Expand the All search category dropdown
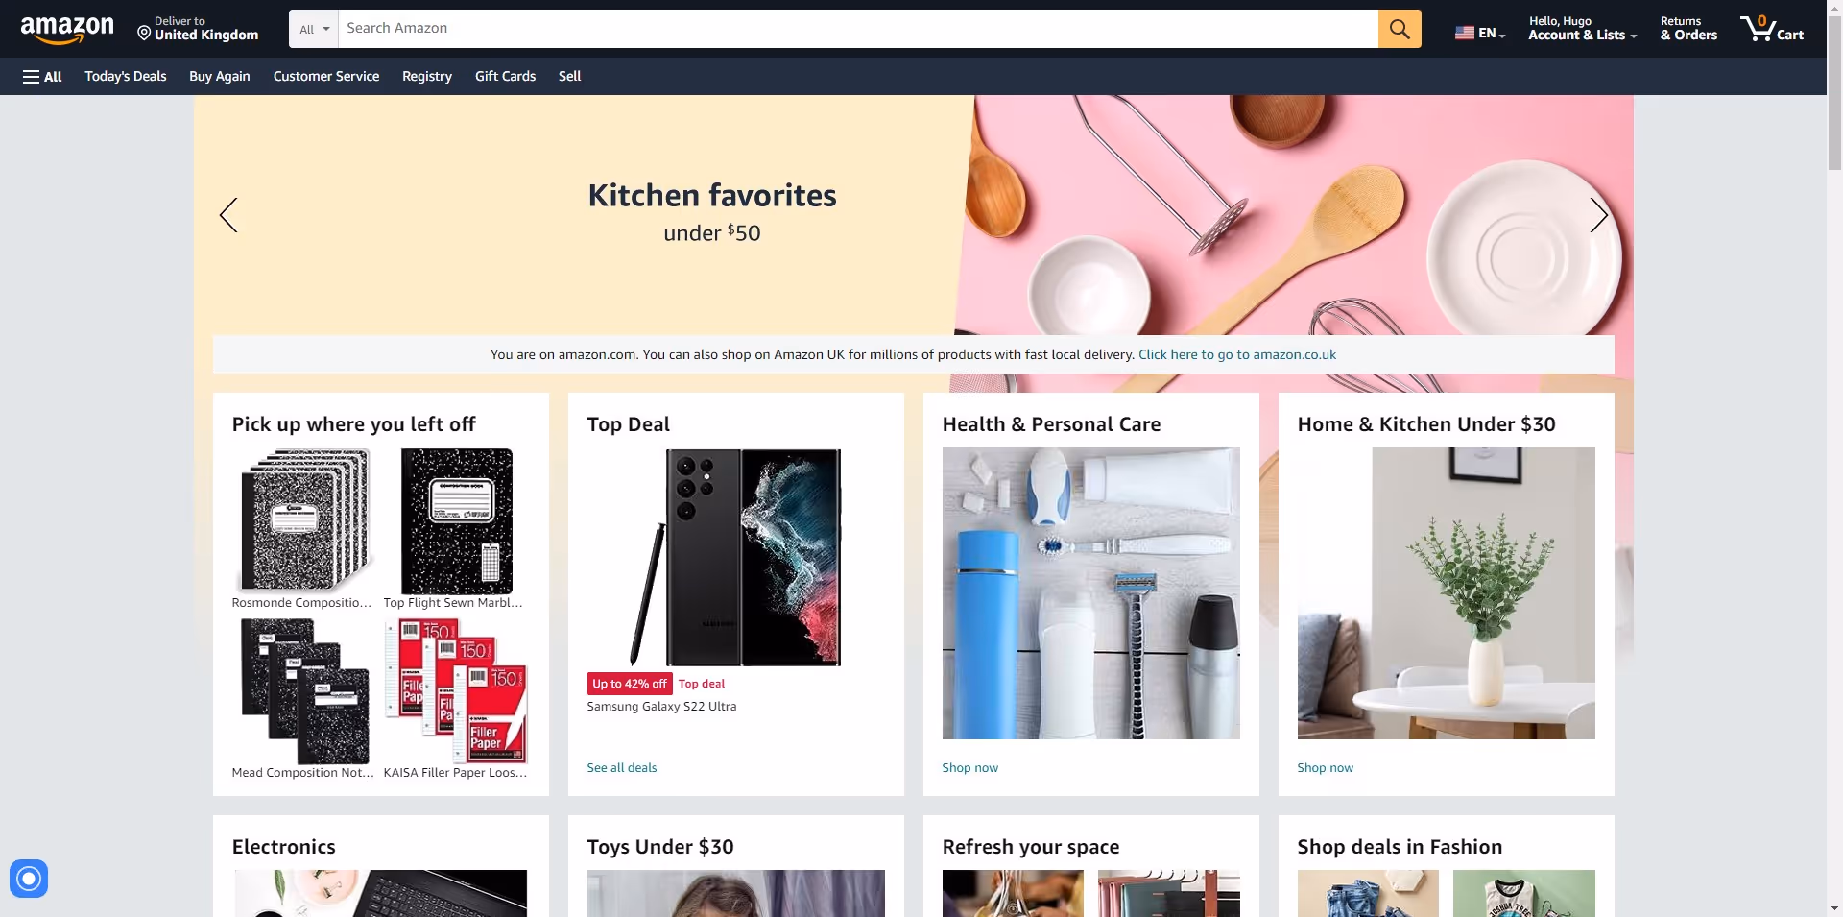 (314, 29)
